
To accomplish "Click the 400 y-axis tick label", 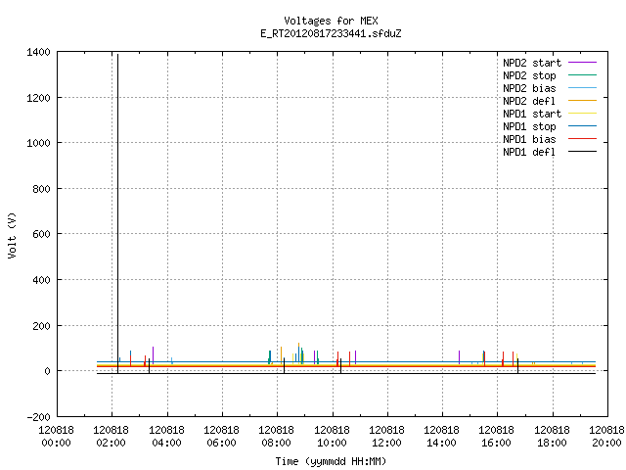I will click(41, 280).
